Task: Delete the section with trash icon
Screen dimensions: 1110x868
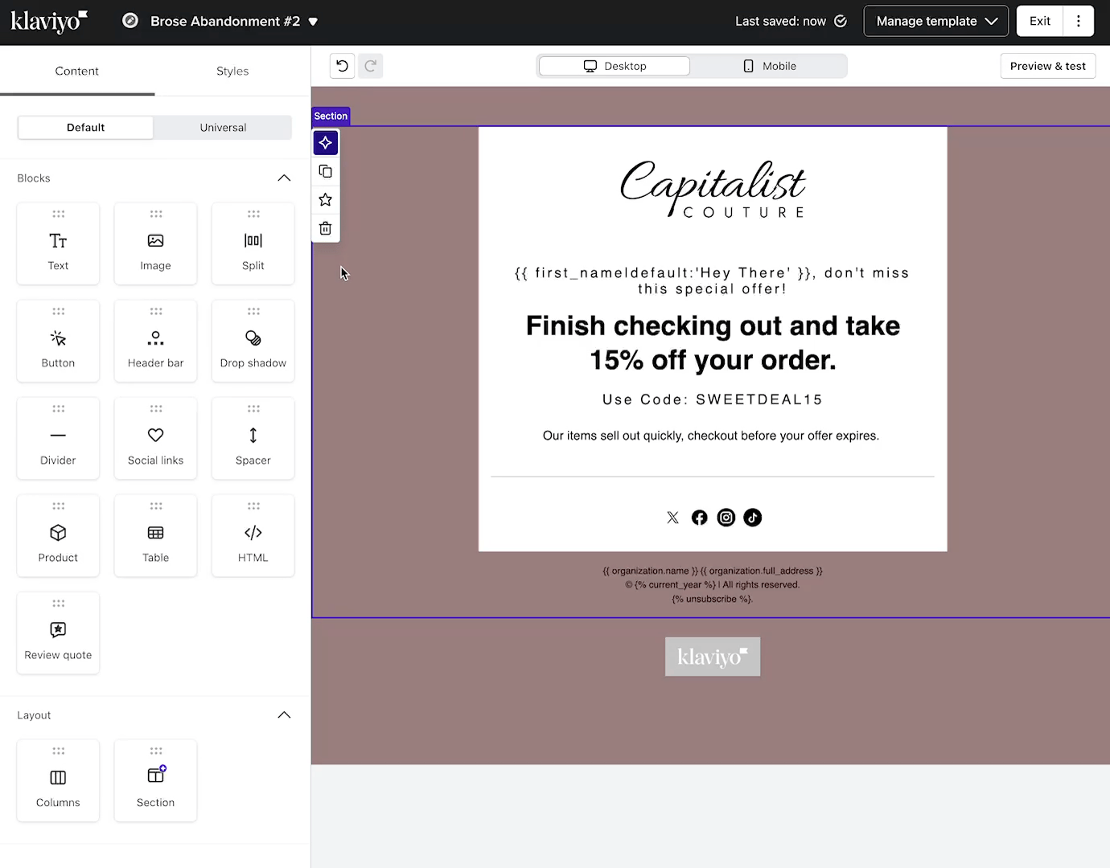Action: click(x=326, y=228)
